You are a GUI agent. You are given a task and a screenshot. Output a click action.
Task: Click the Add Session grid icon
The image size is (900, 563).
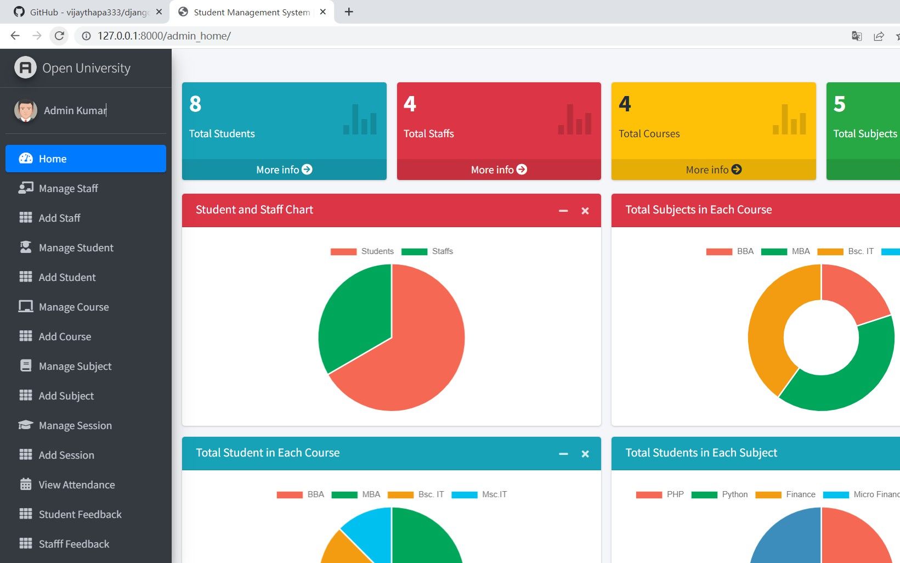pyautogui.click(x=26, y=455)
